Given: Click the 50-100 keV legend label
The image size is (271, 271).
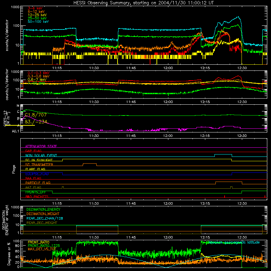Looking at the screenshot, I should [38, 22].
